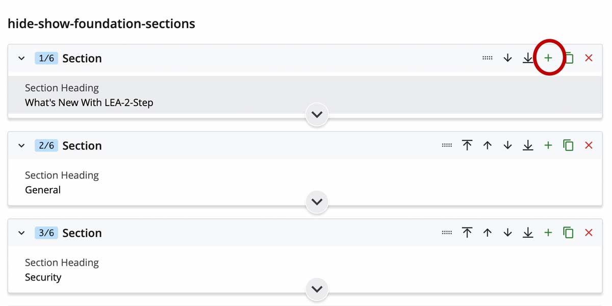Click the "2/6" position badge
Viewport: 612px width, 306px height.
46,145
